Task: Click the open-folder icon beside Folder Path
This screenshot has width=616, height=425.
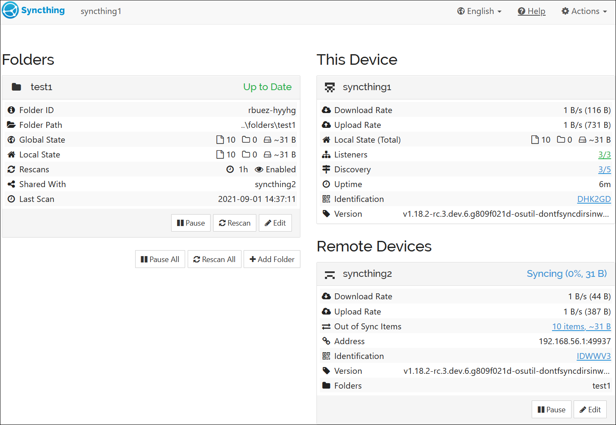Action: (x=11, y=125)
